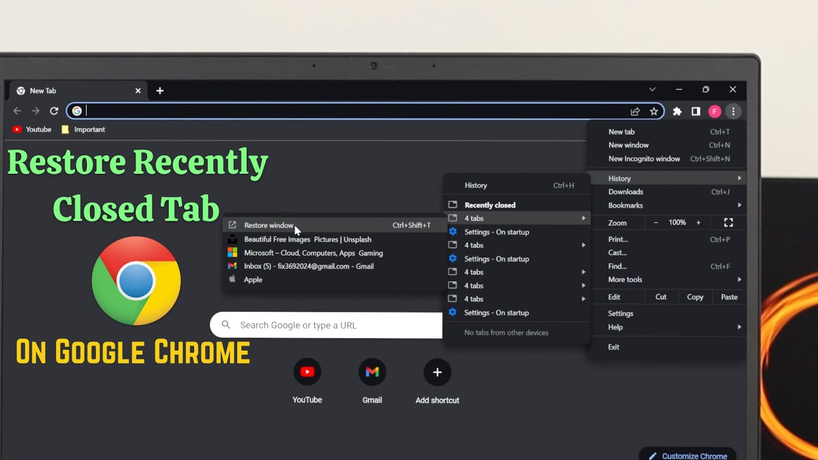Click Paste in the Edit row
The width and height of the screenshot is (818, 460).
pyautogui.click(x=729, y=297)
